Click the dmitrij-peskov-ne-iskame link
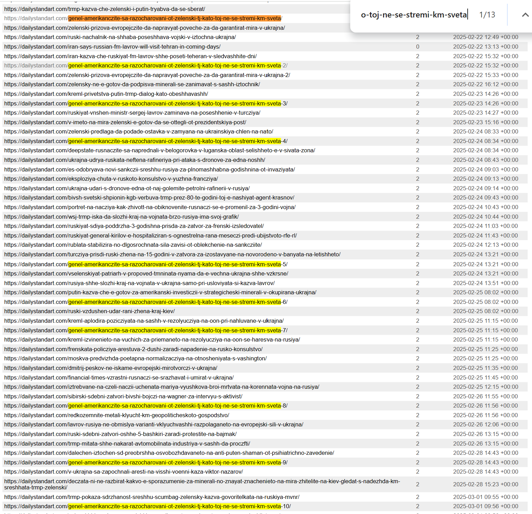Screen dimensions: 532x514 pos(111,368)
